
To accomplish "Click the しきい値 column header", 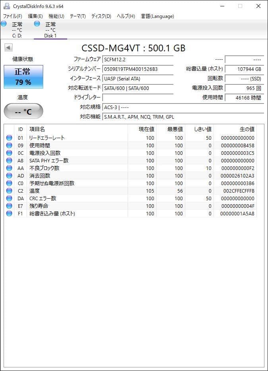I will tap(200, 129).
